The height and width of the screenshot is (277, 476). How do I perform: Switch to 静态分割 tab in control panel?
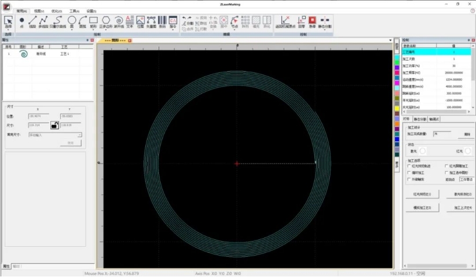[x=420, y=119]
